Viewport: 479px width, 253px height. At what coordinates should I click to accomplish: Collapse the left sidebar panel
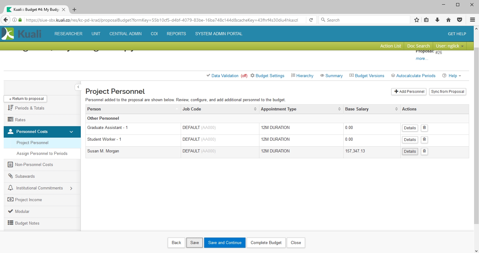click(x=78, y=87)
